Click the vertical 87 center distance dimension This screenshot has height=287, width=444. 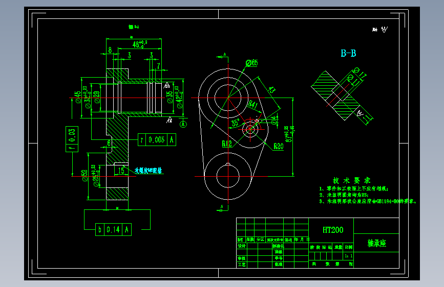(x=289, y=134)
